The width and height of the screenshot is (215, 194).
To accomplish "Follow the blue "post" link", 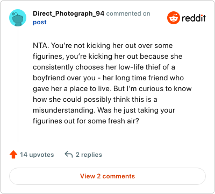I will pyautogui.click(x=40, y=22).
